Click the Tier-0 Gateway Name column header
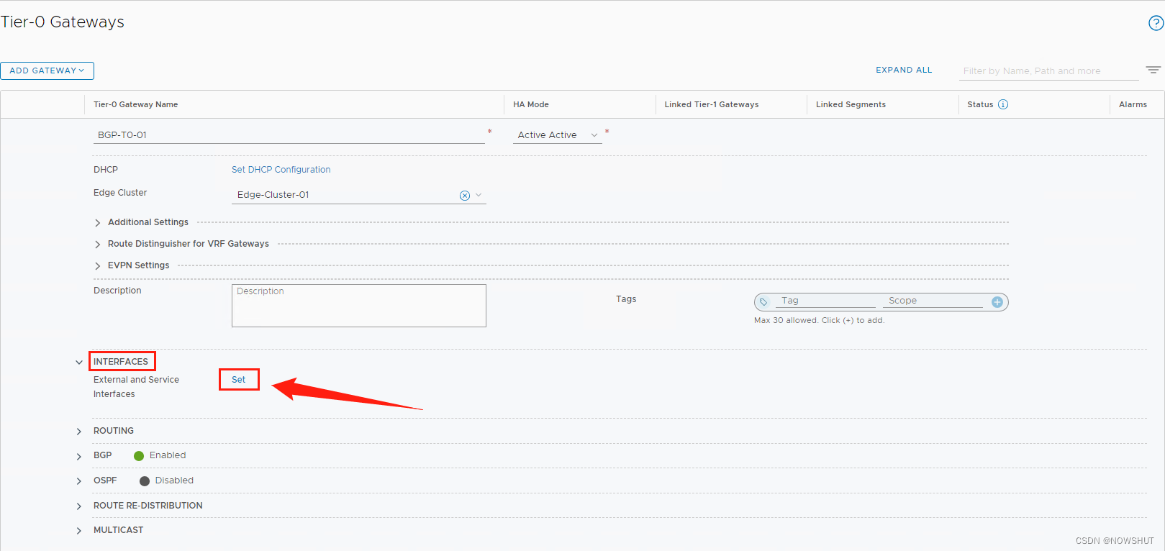Screen dimensions: 1165x551 [136, 104]
